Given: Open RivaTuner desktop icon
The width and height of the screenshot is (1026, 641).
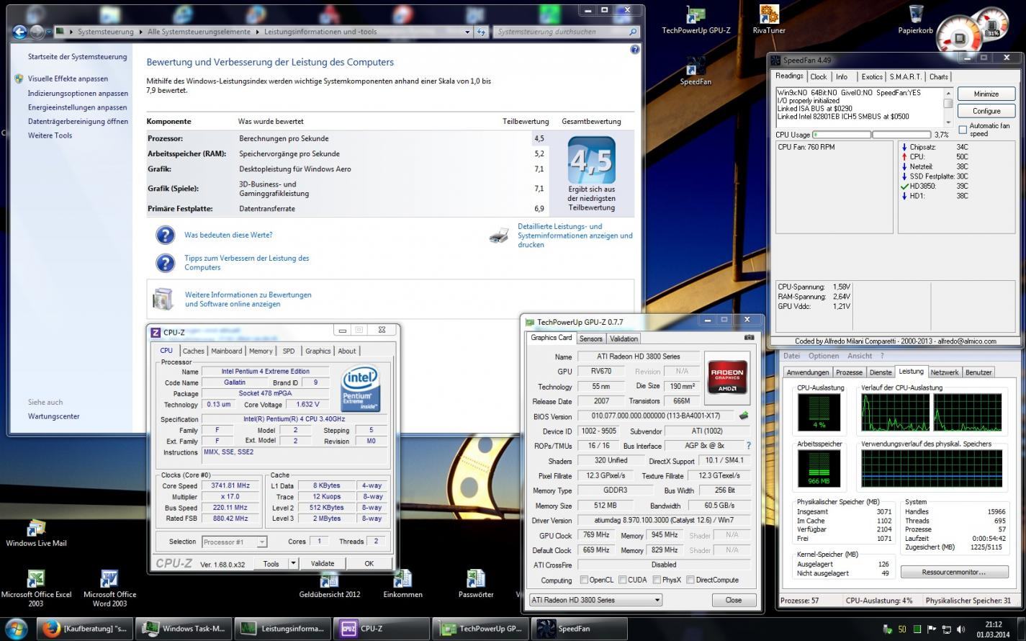Looking at the screenshot, I should (x=769, y=20).
